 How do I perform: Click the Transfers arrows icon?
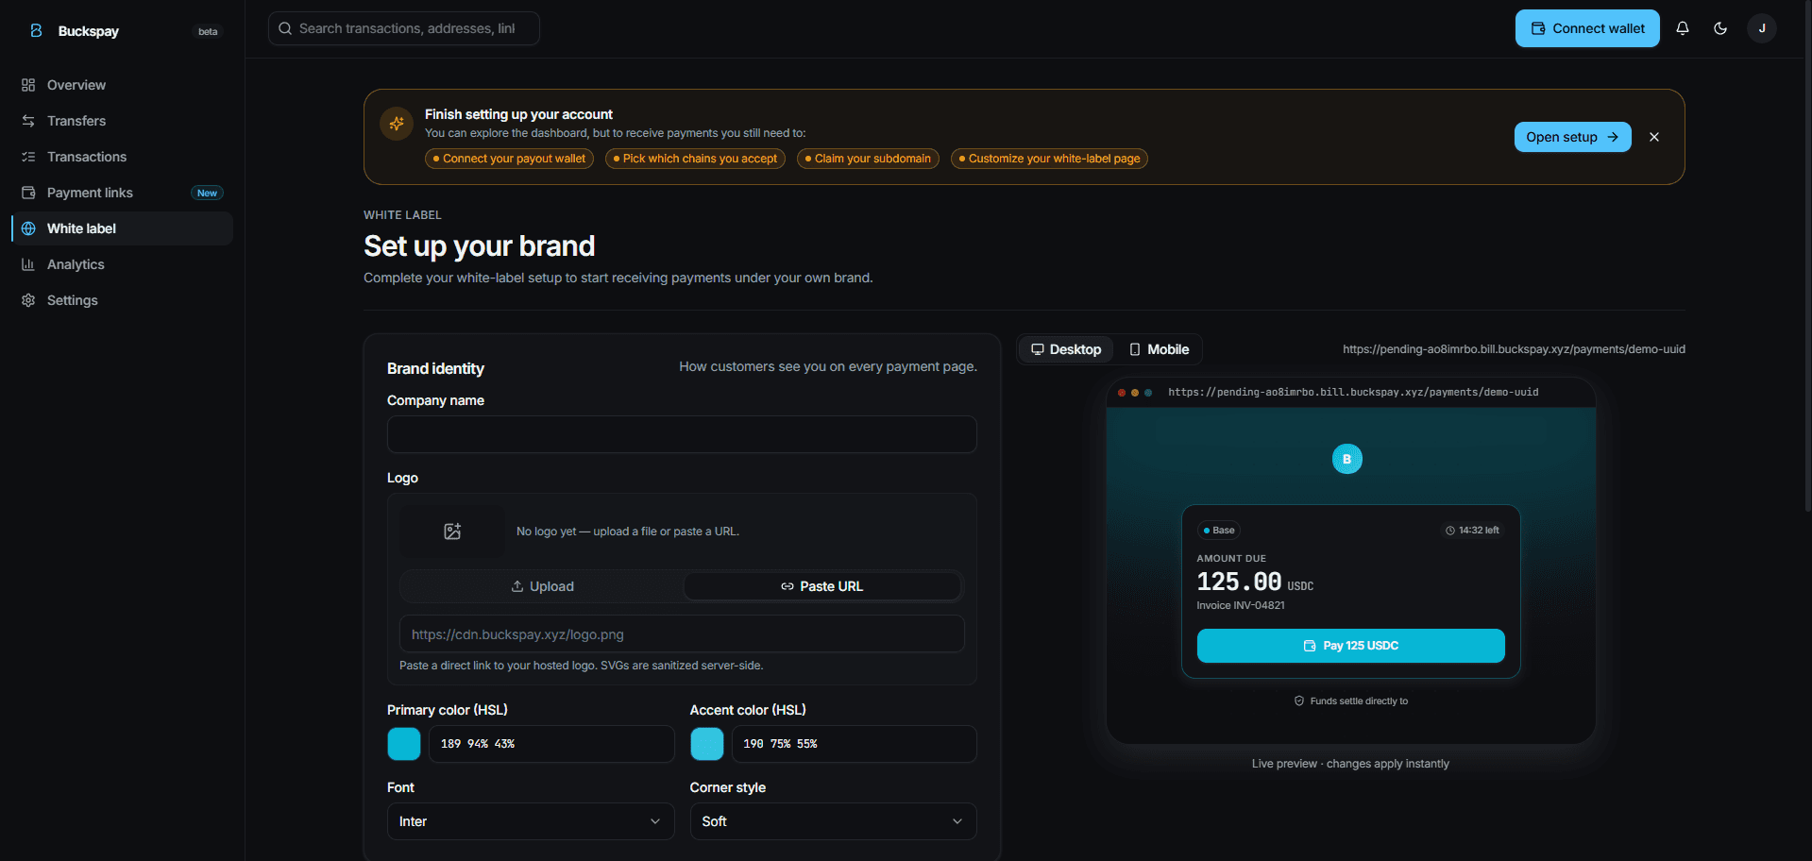(x=28, y=121)
